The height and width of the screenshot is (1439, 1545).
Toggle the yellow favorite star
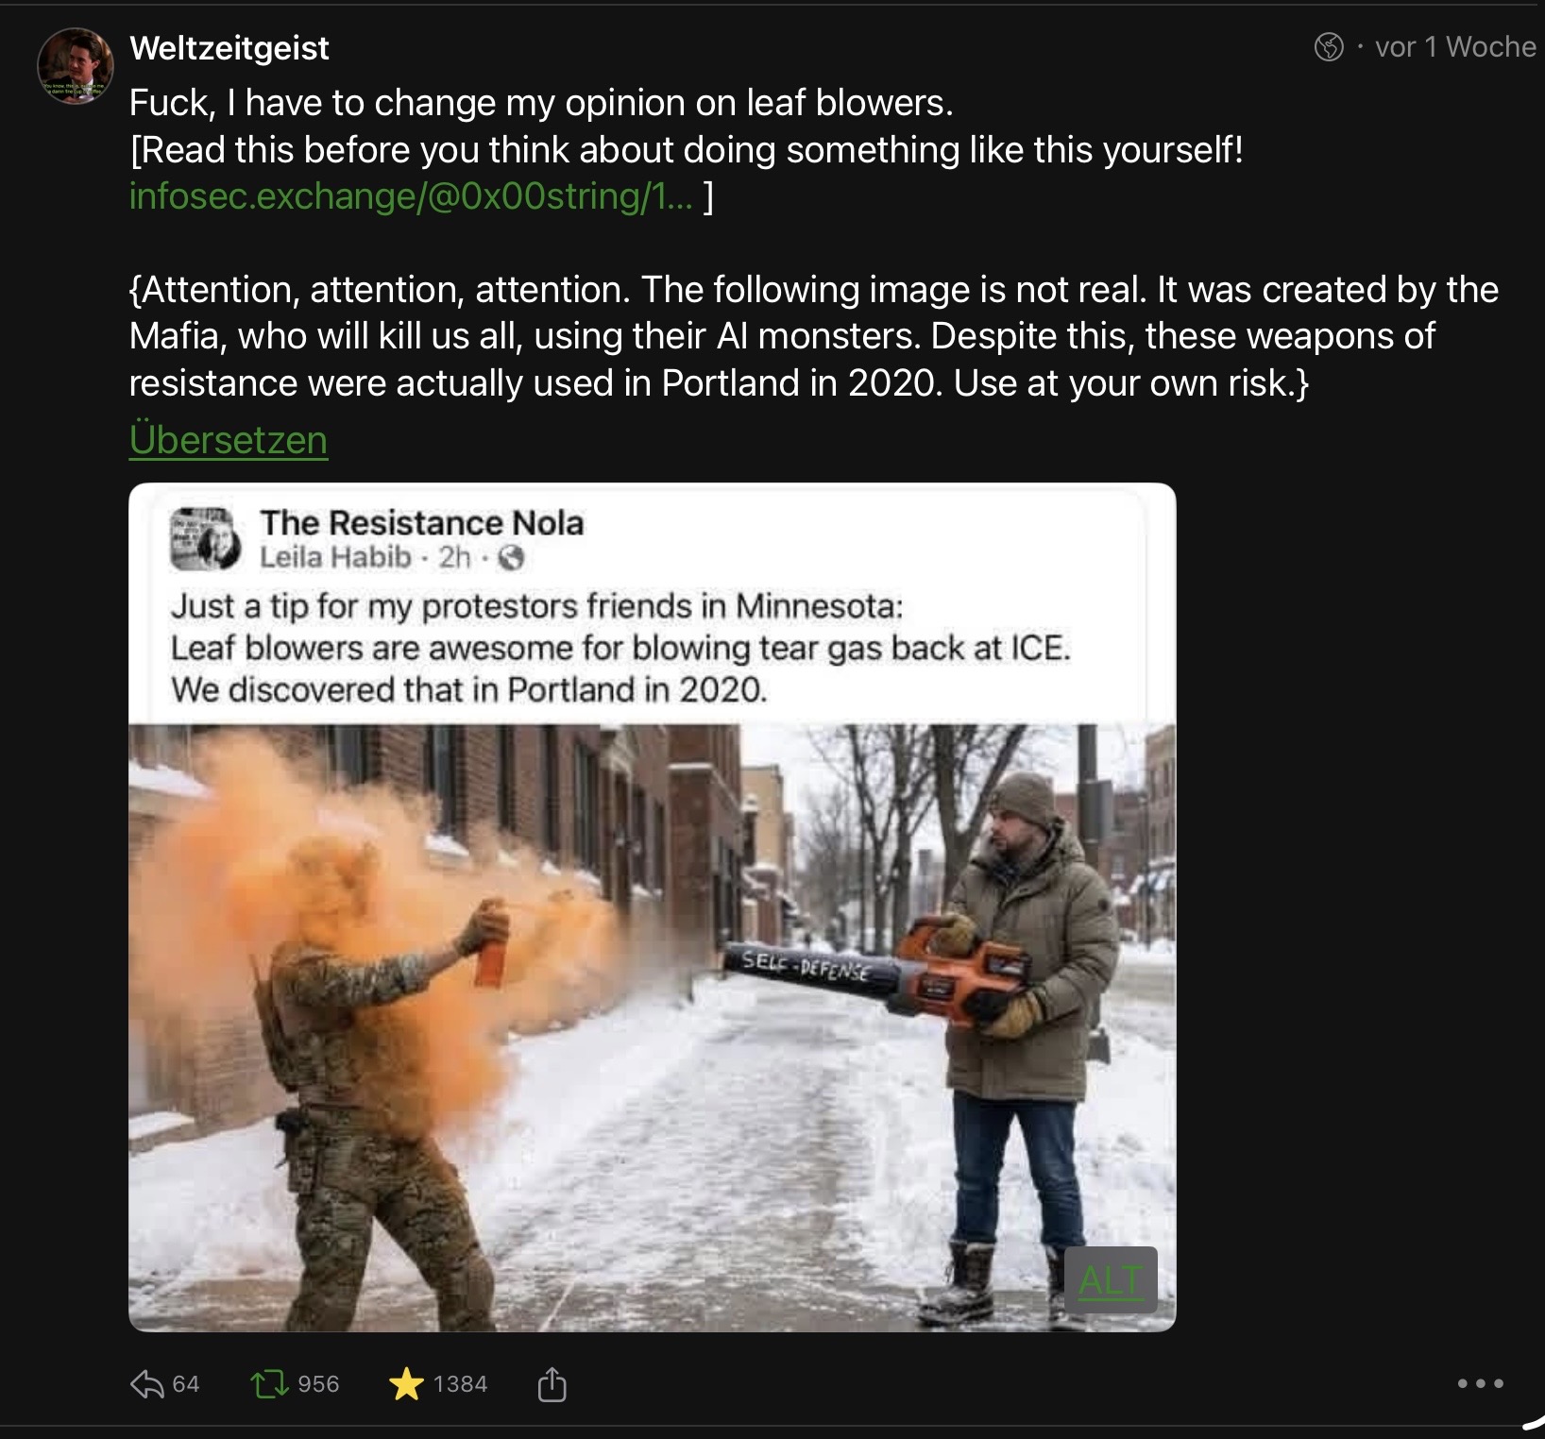pyautogui.click(x=406, y=1384)
